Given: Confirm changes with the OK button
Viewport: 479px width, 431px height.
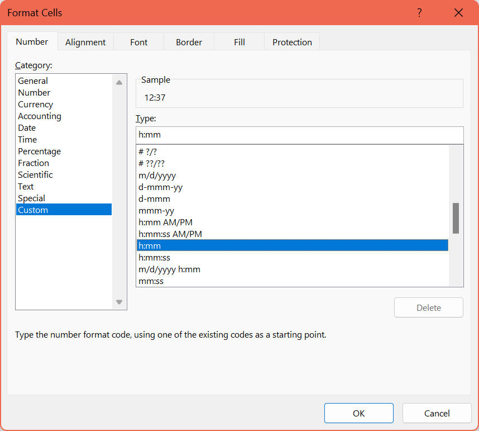Looking at the screenshot, I should point(358,413).
